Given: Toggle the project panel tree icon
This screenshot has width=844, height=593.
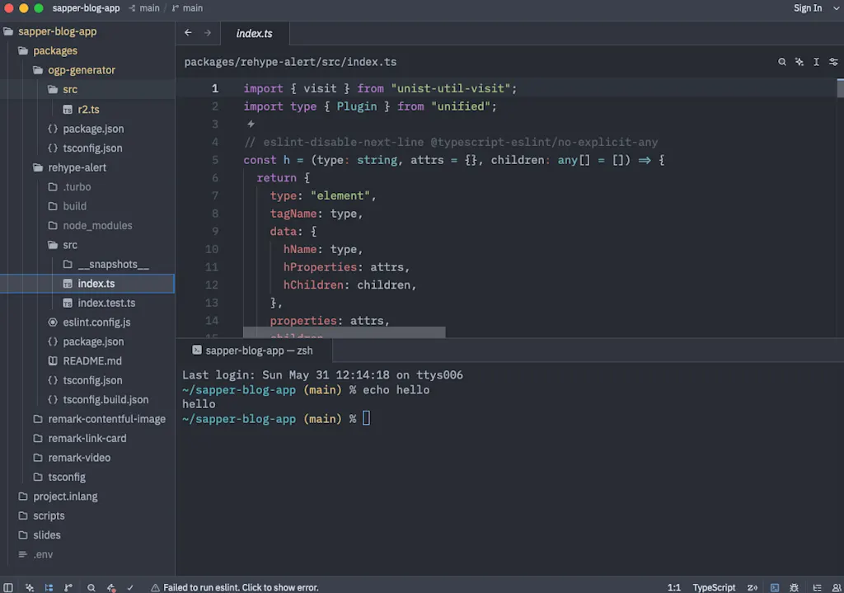Looking at the screenshot, I should point(49,587).
